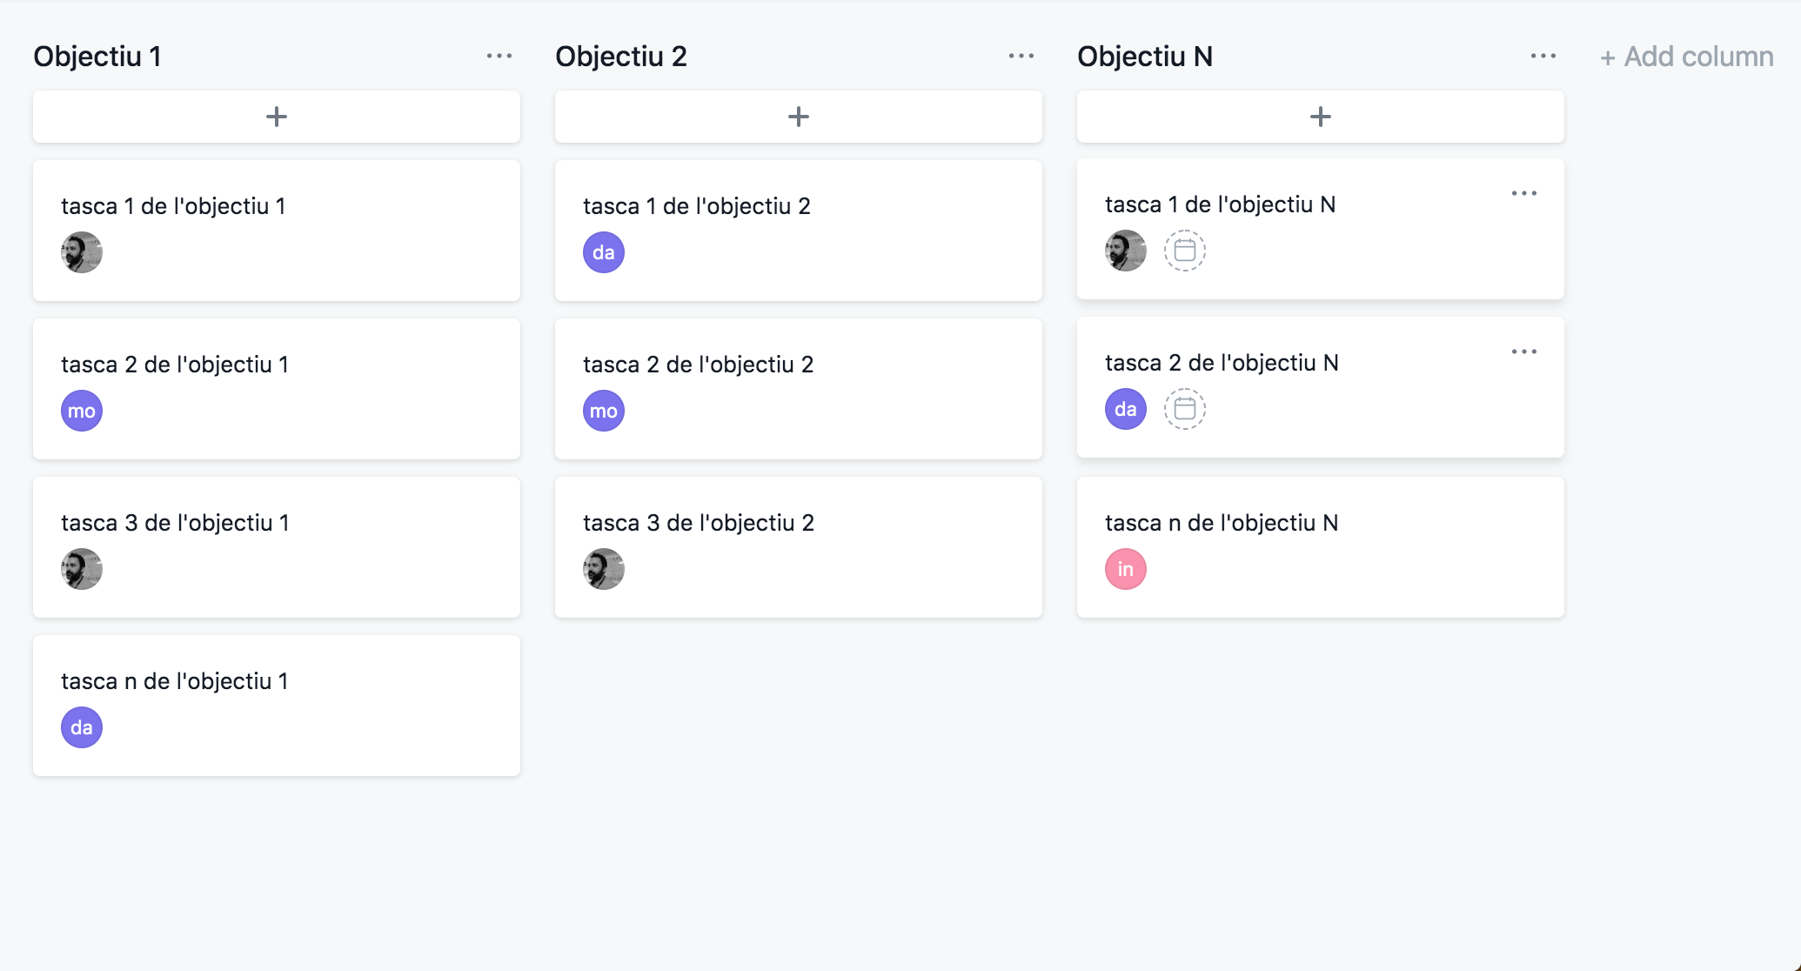The height and width of the screenshot is (971, 1801).
Task: Click photo avatar on tasca 3 de l'objectiu 2
Action: point(604,569)
